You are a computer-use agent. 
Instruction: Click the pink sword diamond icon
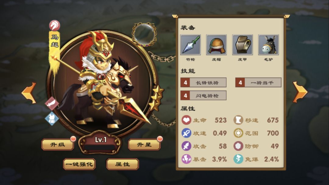click(52, 104)
